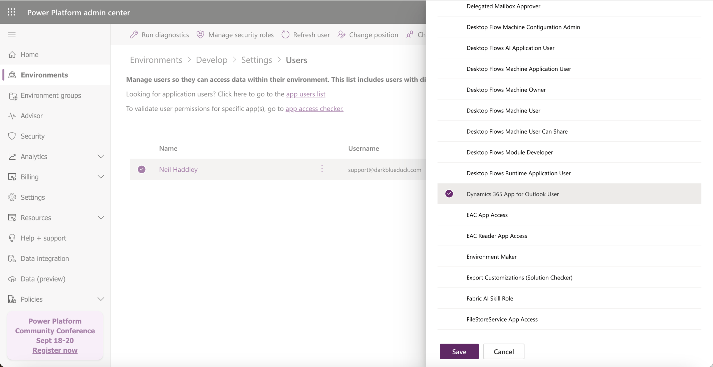Click the Refresh user icon
Image resolution: width=713 pixels, height=367 pixels.
285,34
